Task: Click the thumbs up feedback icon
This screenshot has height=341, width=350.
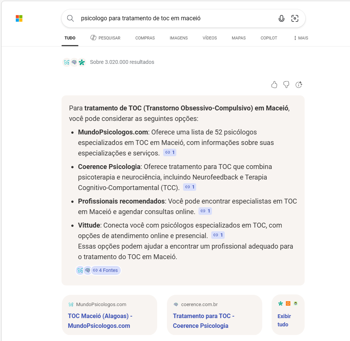Action: (x=274, y=85)
